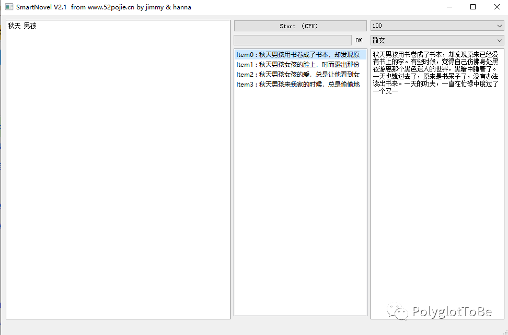Select Item0 in the results list

pos(301,55)
